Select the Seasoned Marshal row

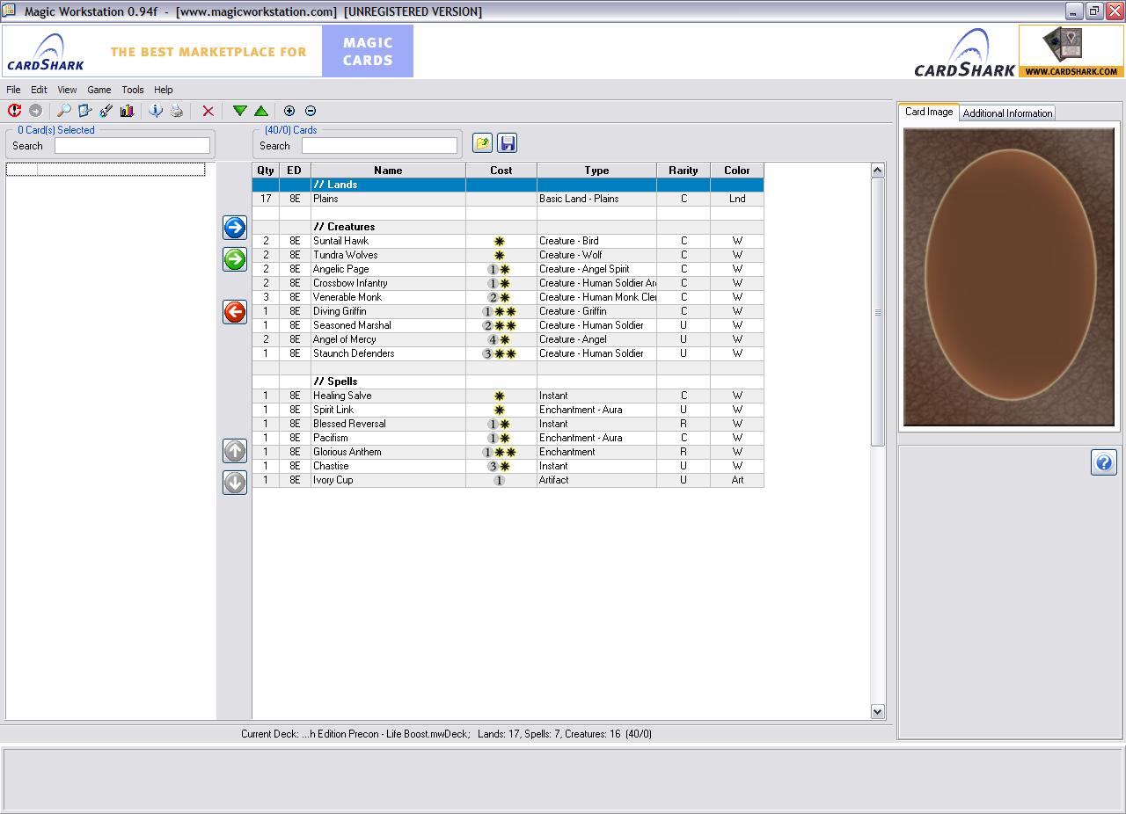click(508, 325)
